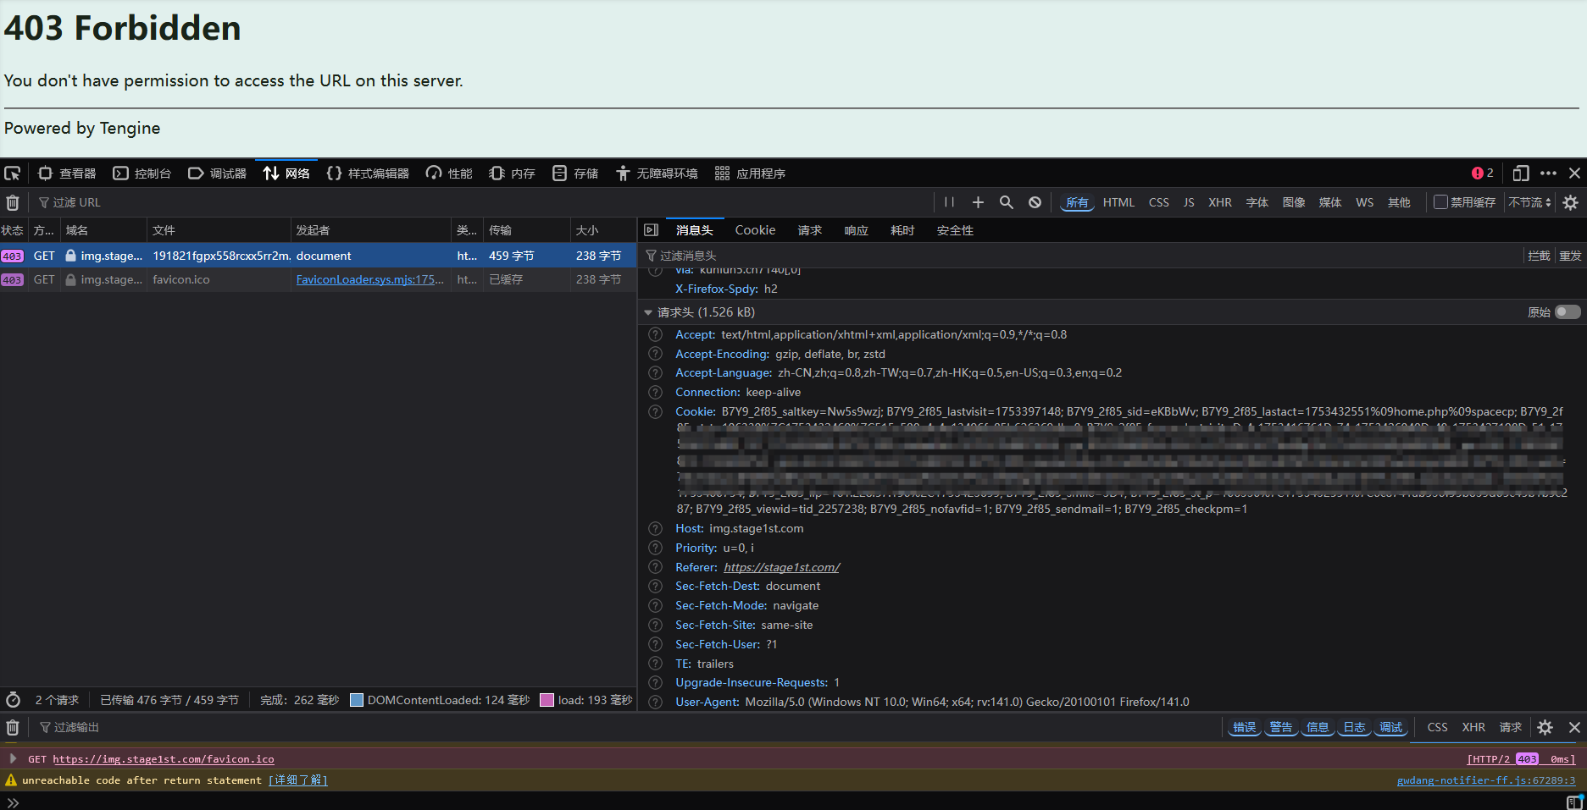1587x810 pixels.
Task: Switch to the 耗时 timings tab
Action: coord(902,230)
